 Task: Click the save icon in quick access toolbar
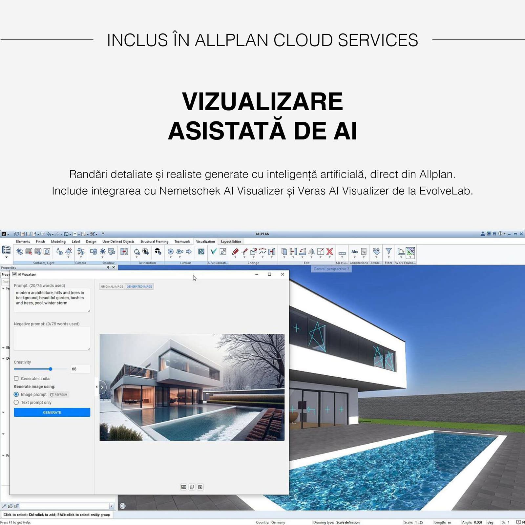[28, 234]
